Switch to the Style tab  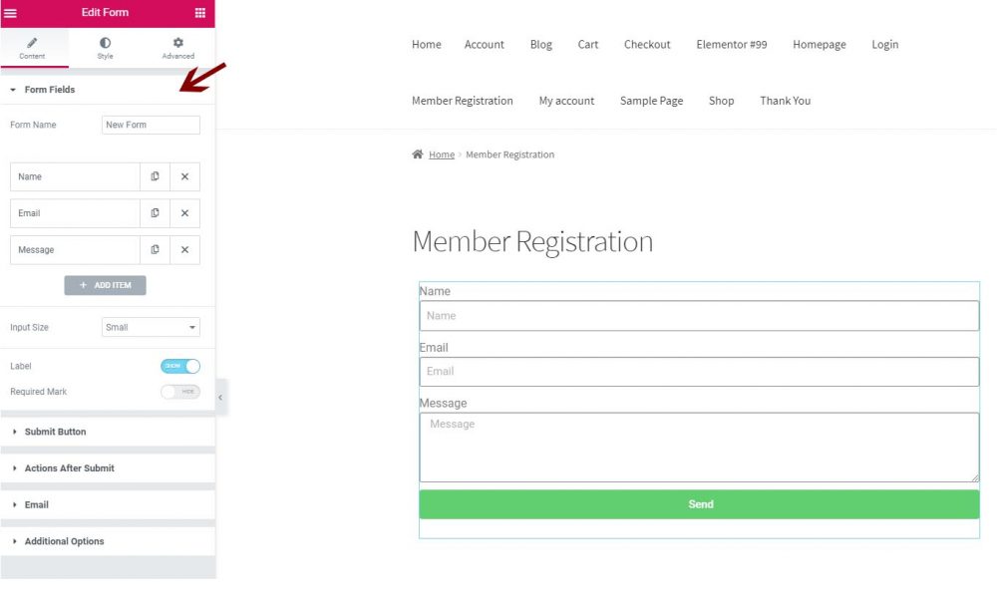(x=105, y=48)
